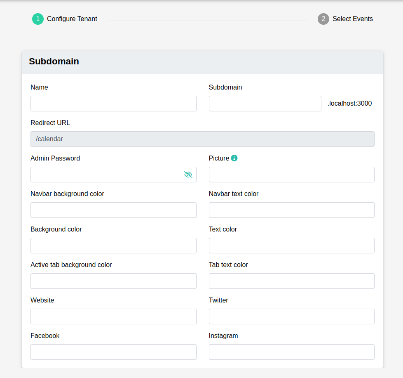Click the Website input field
The width and height of the screenshot is (403, 378).
pyautogui.click(x=113, y=317)
